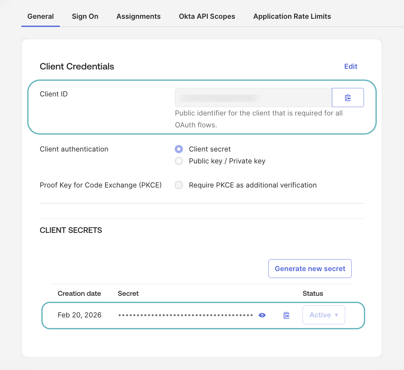
Task: Edit the Client Credentials settings
Action: click(350, 66)
